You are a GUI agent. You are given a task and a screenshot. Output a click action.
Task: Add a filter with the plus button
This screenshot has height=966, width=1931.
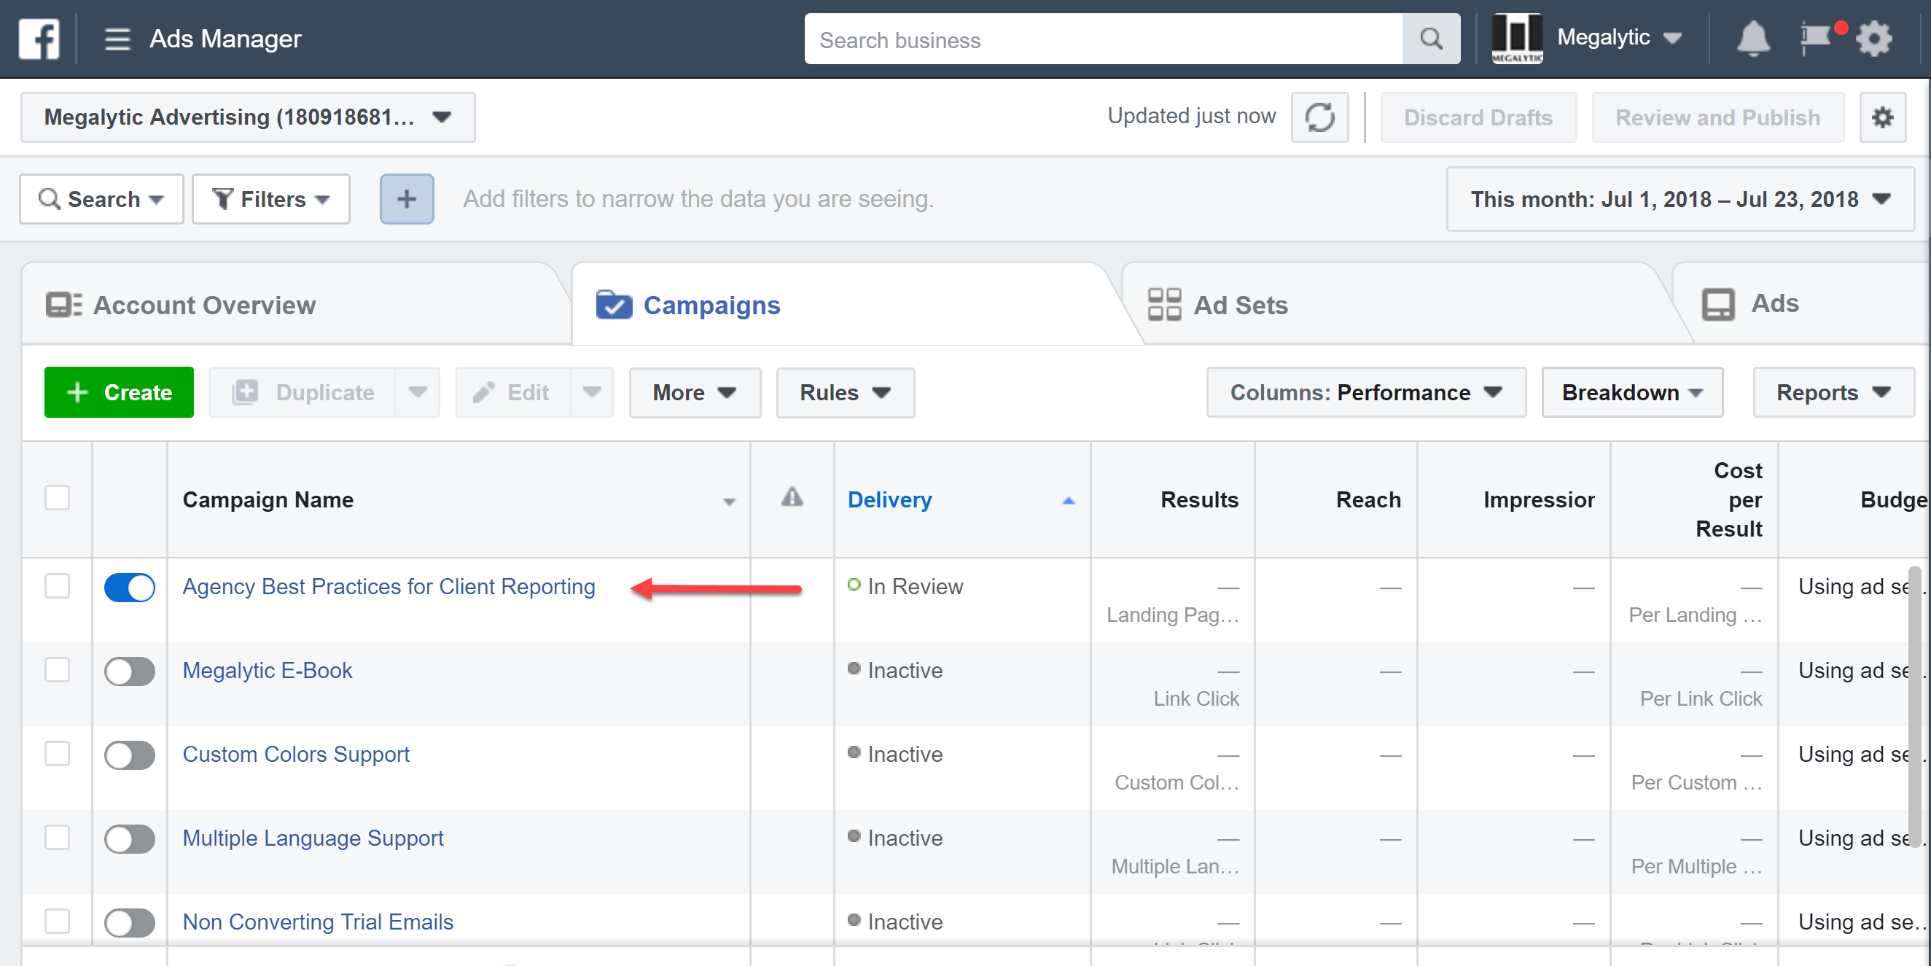point(406,200)
